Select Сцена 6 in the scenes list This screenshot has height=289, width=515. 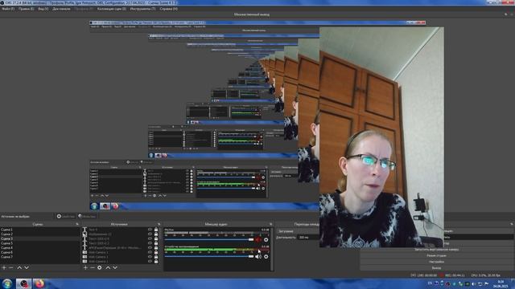pos(40,253)
